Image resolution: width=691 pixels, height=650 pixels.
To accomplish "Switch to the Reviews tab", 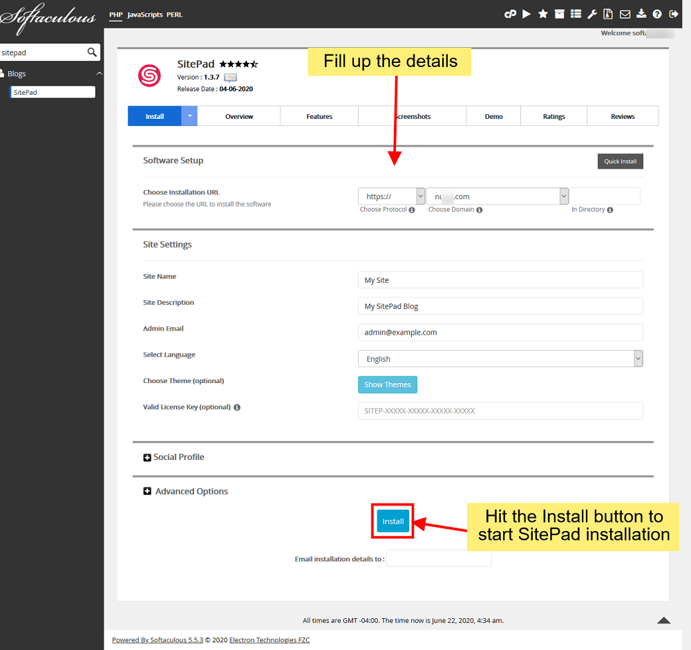I will tap(623, 116).
